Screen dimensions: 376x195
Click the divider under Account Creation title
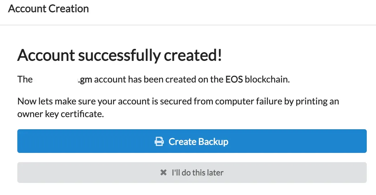point(188,25)
